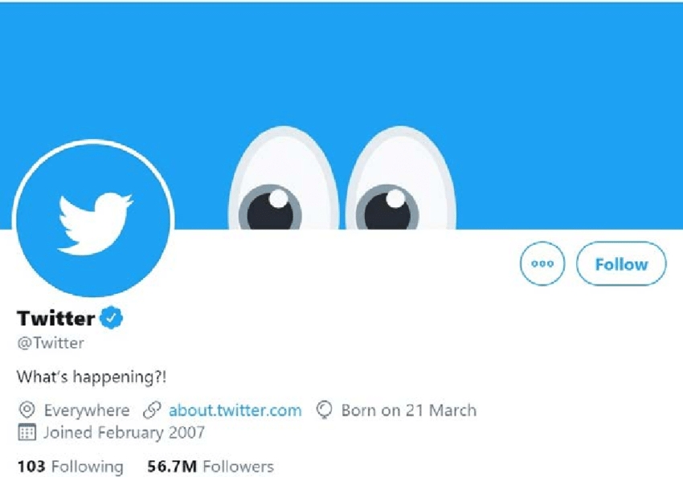Click the Born on 21 March text
Image resolution: width=683 pixels, height=477 pixels.
click(x=408, y=410)
